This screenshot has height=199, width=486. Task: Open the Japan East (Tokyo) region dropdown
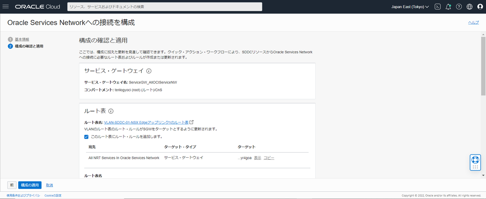410,6
